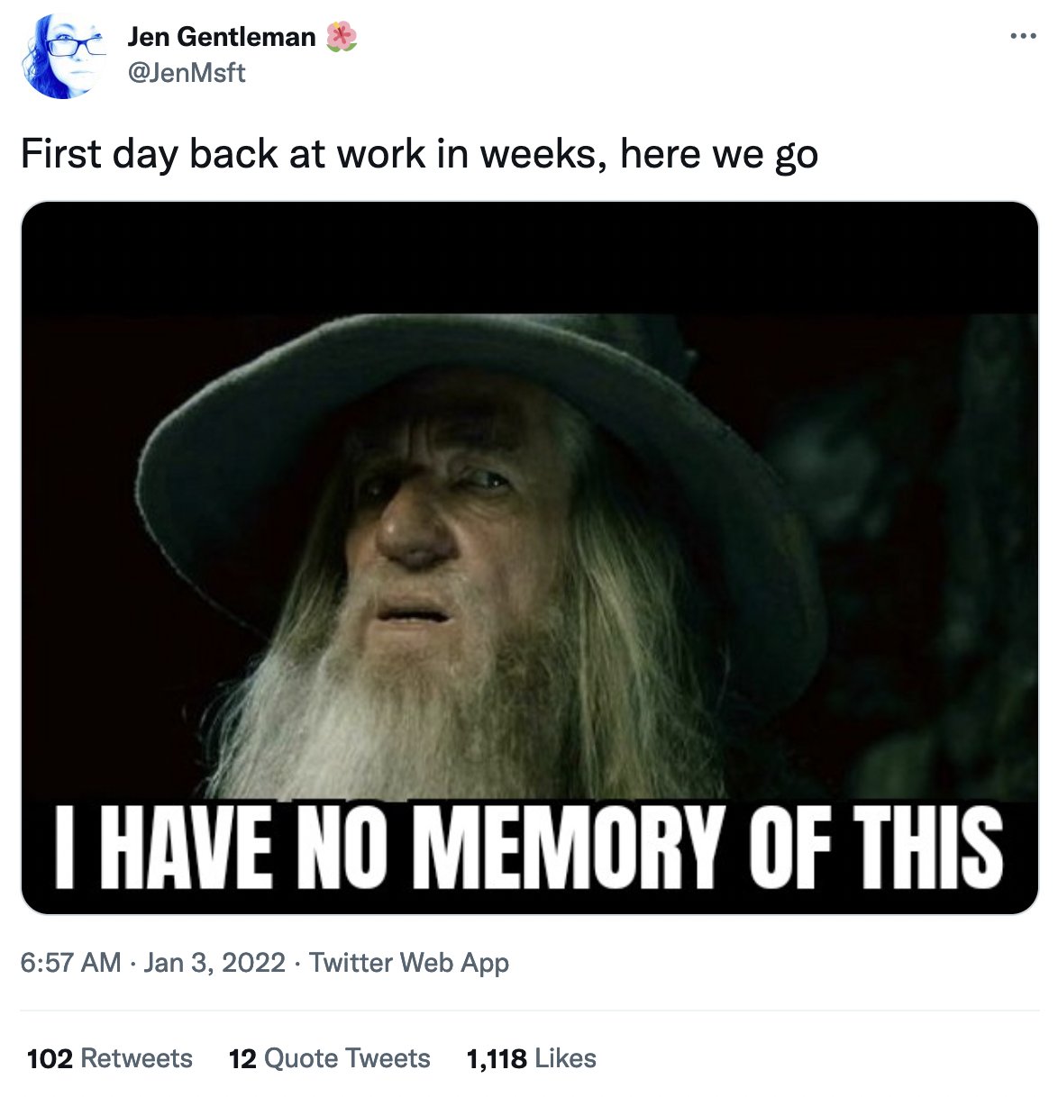Open the 6:57 AM timestamp link
The height and width of the screenshot is (1097, 1058).
tap(70, 962)
